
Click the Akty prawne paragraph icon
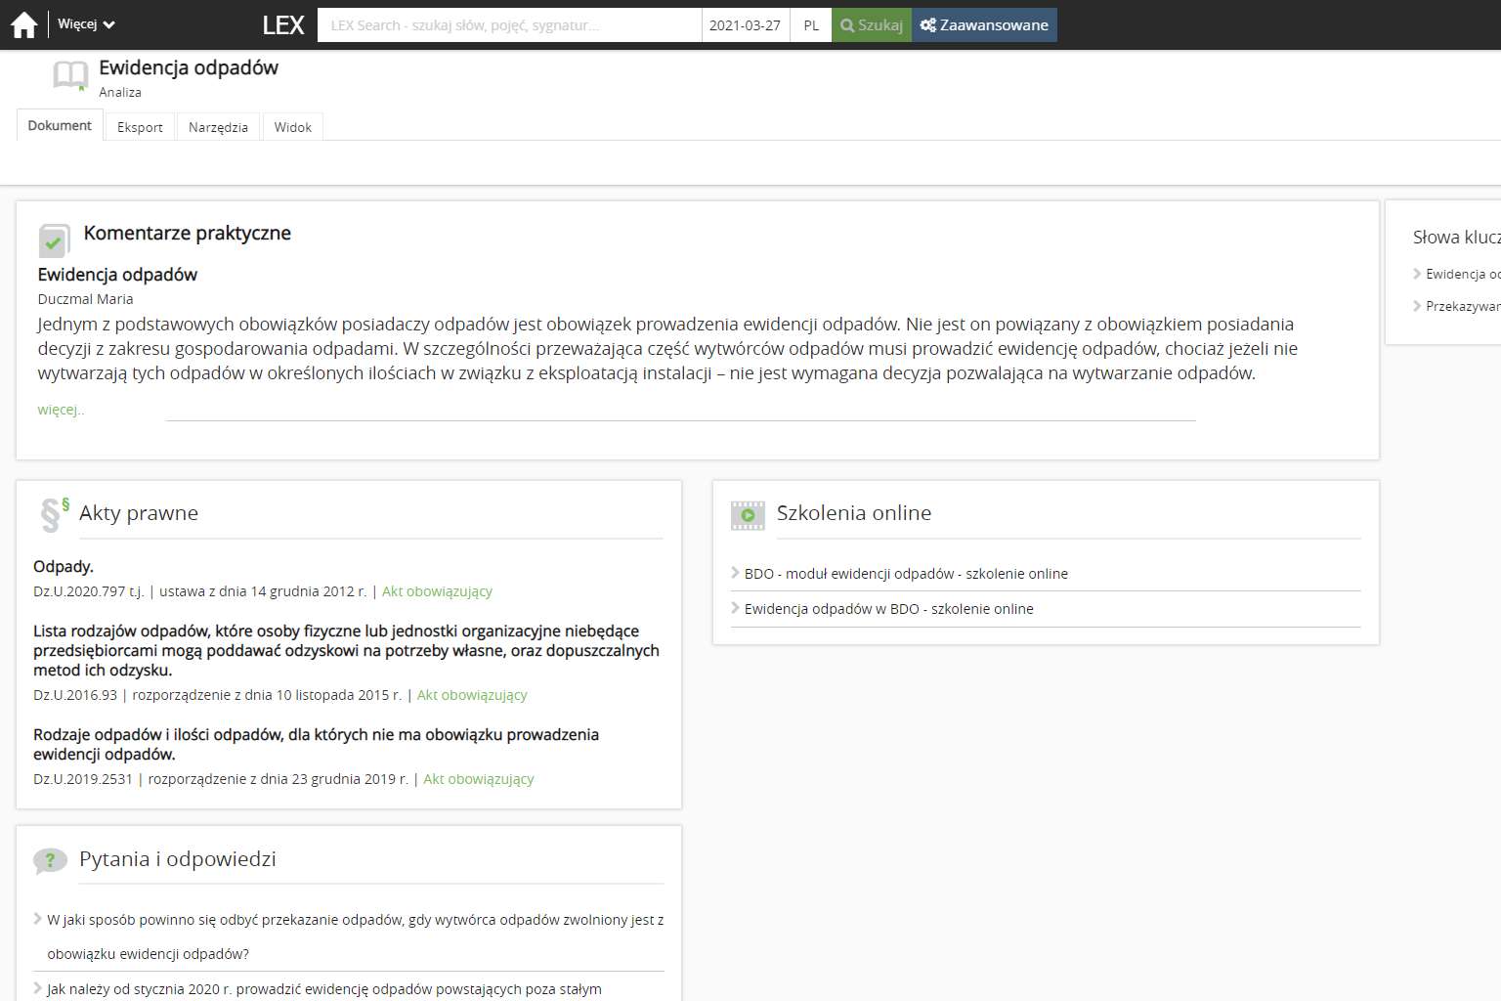[54, 514]
